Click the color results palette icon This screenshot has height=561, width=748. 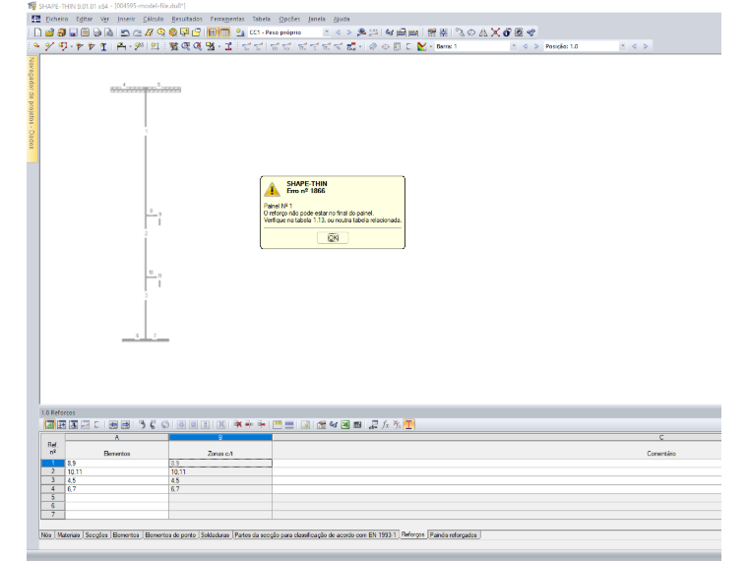coord(421,46)
